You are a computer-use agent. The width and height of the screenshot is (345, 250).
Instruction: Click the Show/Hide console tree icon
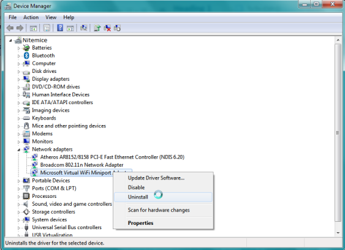[34, 28]
